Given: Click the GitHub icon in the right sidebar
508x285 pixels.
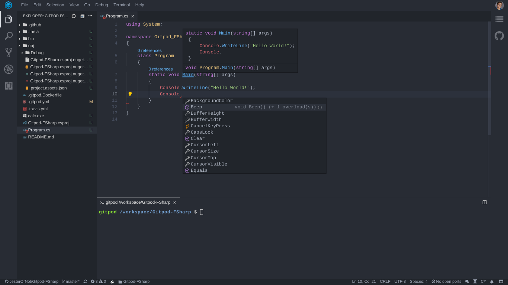Looking at the screenshot, I should [x=499, y=36].
